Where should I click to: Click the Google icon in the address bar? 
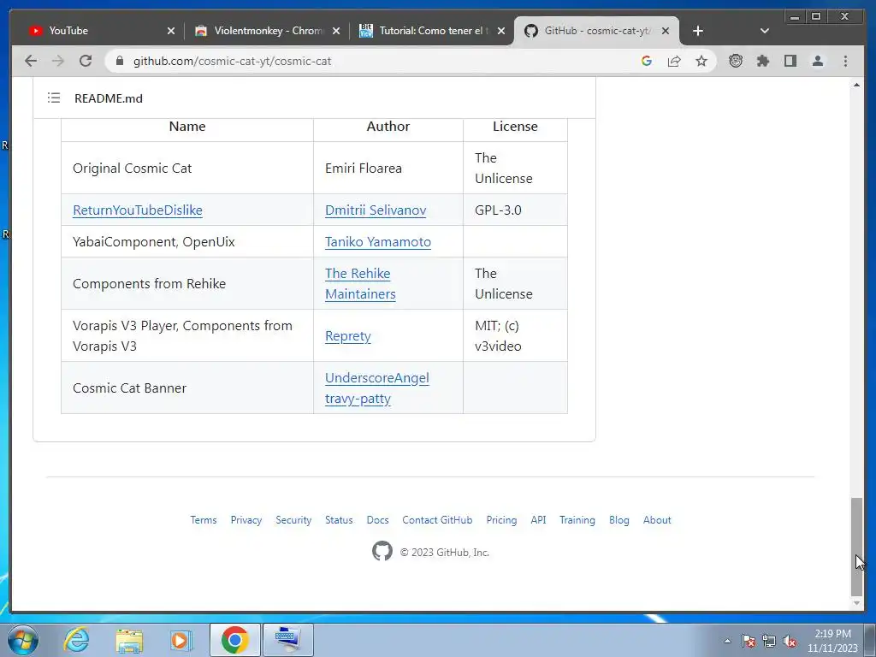(647, 61)
